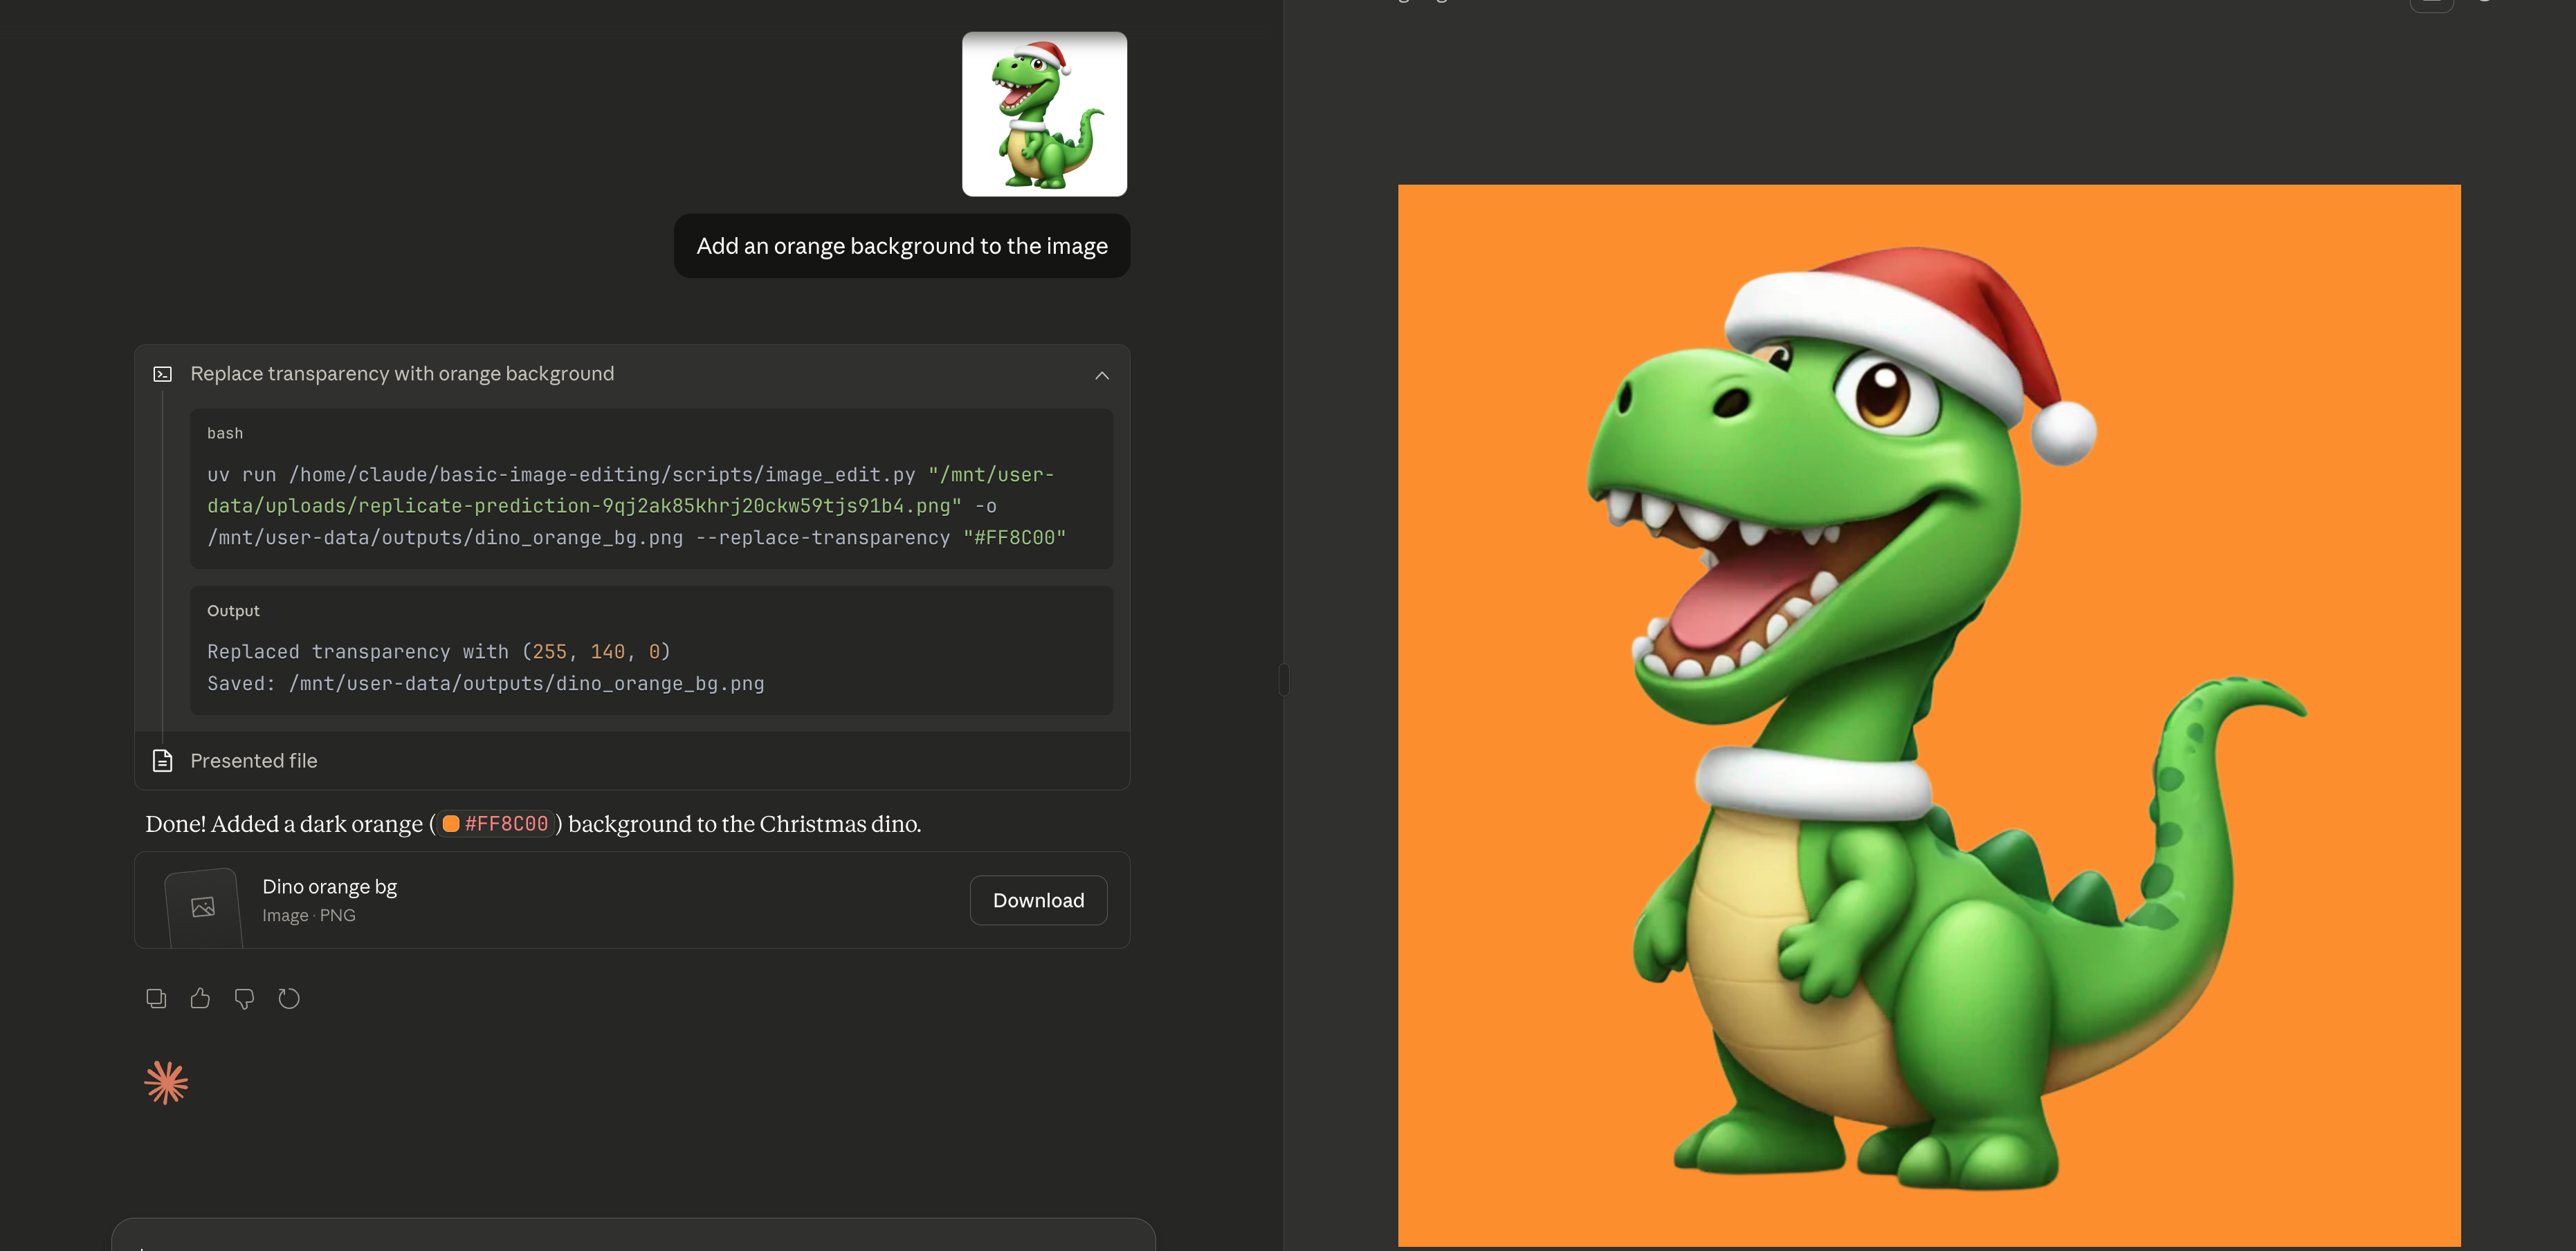
Task: Collapse the Replace transparency step with chevron
Action: coord(1101,376)
